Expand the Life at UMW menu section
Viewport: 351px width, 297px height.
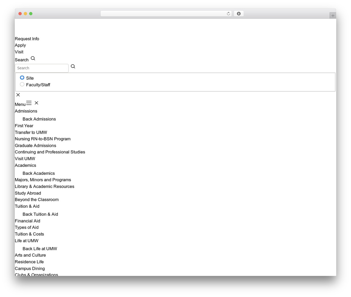click(27, 241)
